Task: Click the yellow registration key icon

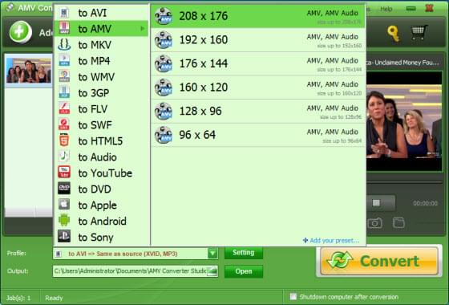Action: coord(394,34)
